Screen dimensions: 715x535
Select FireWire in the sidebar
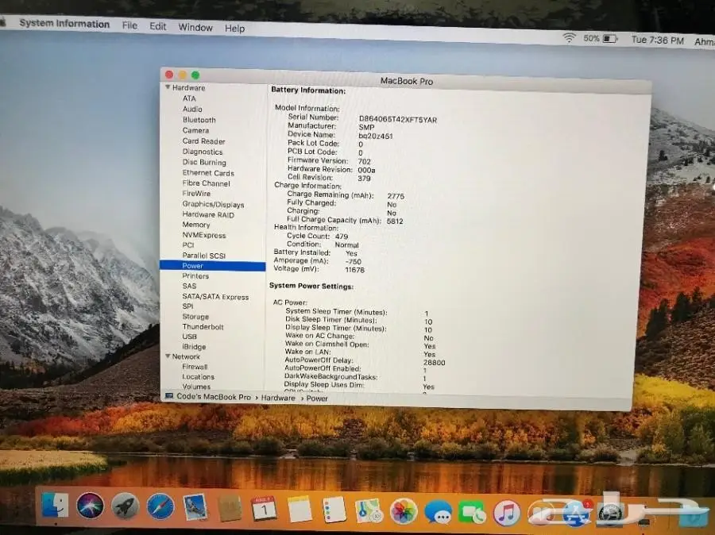[196, 194]
